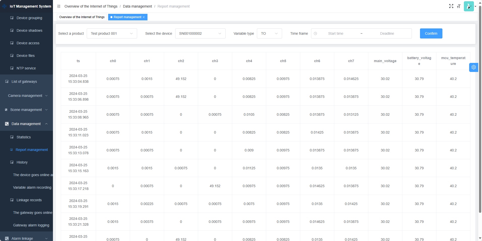The width and height of the screenshot is (482, 241).
Task: Open the Select the device dropdown
Action: [x=200, y=33]
